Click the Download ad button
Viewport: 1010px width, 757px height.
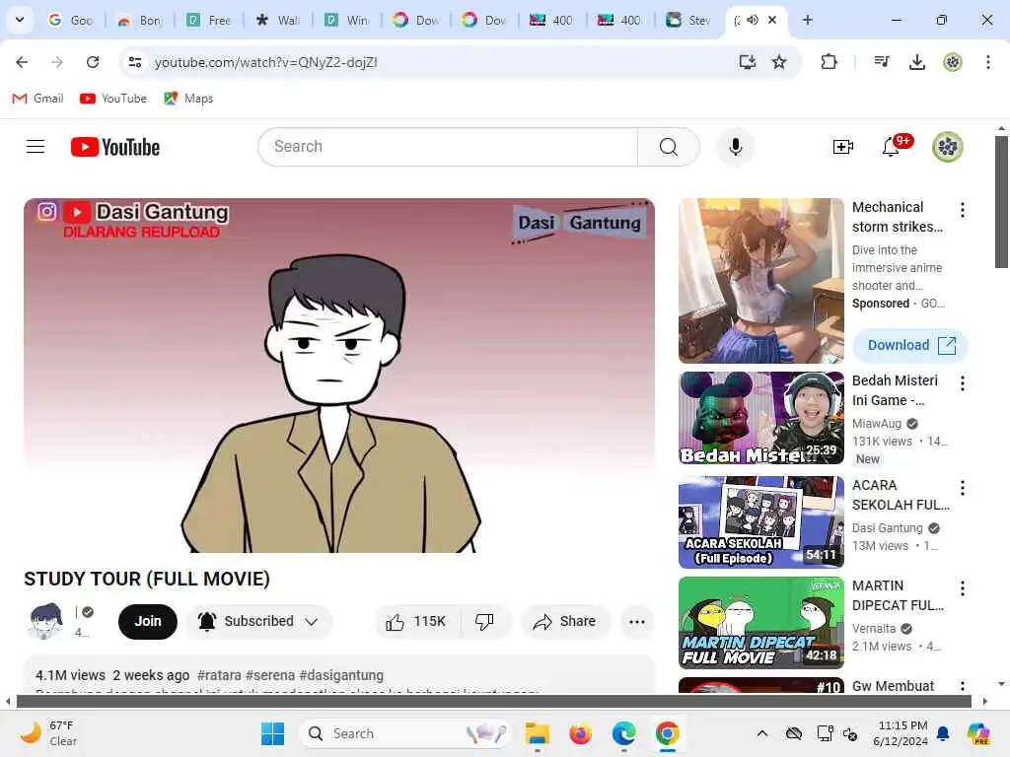(x=910, y=345)
